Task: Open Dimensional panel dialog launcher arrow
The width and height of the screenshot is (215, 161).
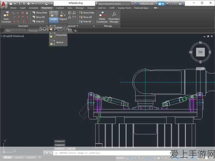Action: pos(94,26)
